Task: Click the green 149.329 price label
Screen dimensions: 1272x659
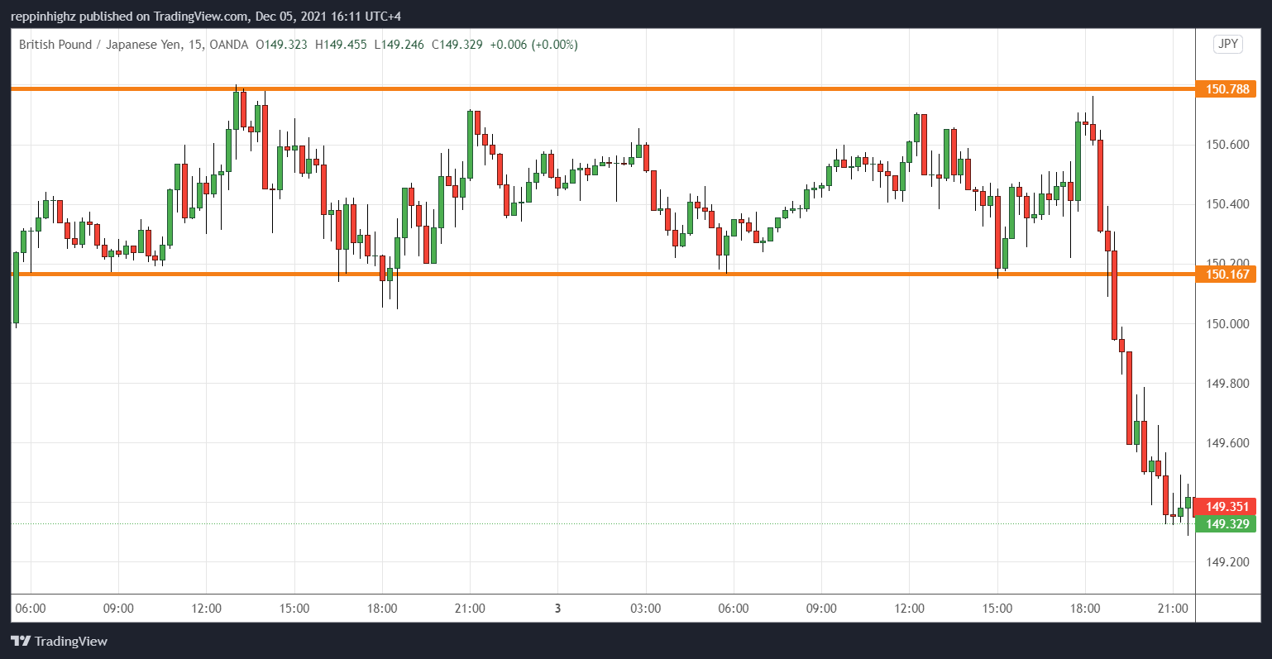Action: tap(1226, 523)
